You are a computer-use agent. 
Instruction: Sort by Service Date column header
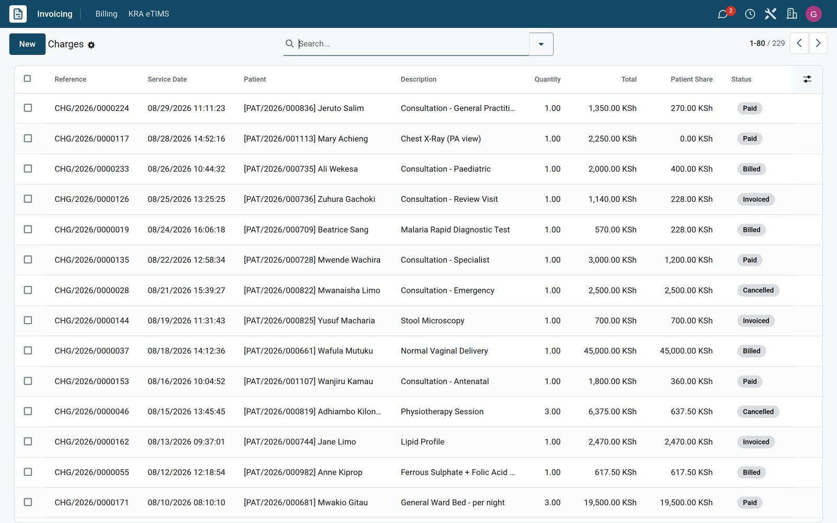(167, 79)
